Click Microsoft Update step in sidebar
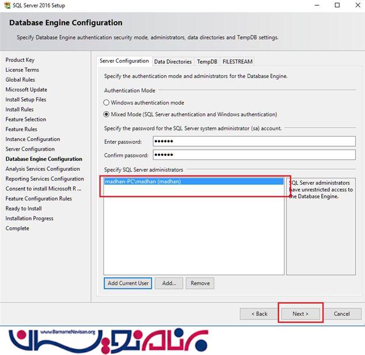This screenshot has width=365, height=355. tap(26, 90)
